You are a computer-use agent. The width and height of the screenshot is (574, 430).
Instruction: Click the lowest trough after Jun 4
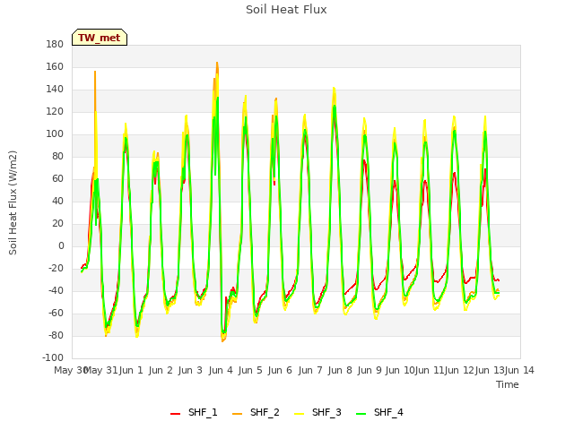point(222,341)
